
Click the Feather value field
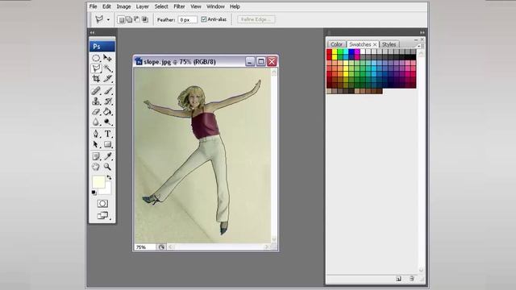coord(187,19)
